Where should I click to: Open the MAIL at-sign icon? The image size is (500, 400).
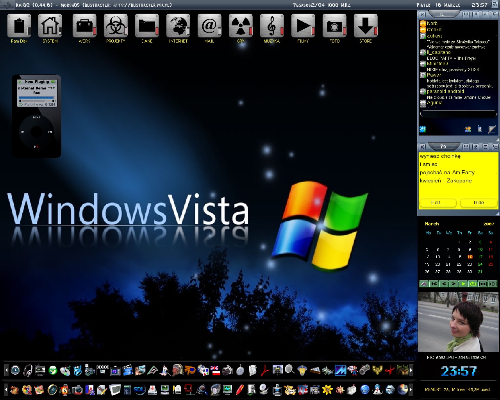coord(209,26)
